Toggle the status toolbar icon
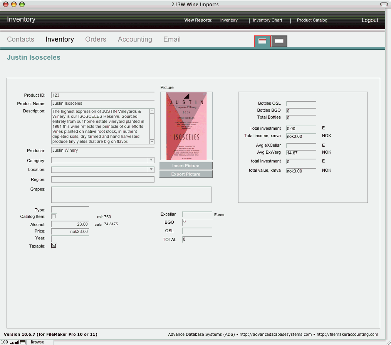391x345 pixels. (x=23, y=342)
